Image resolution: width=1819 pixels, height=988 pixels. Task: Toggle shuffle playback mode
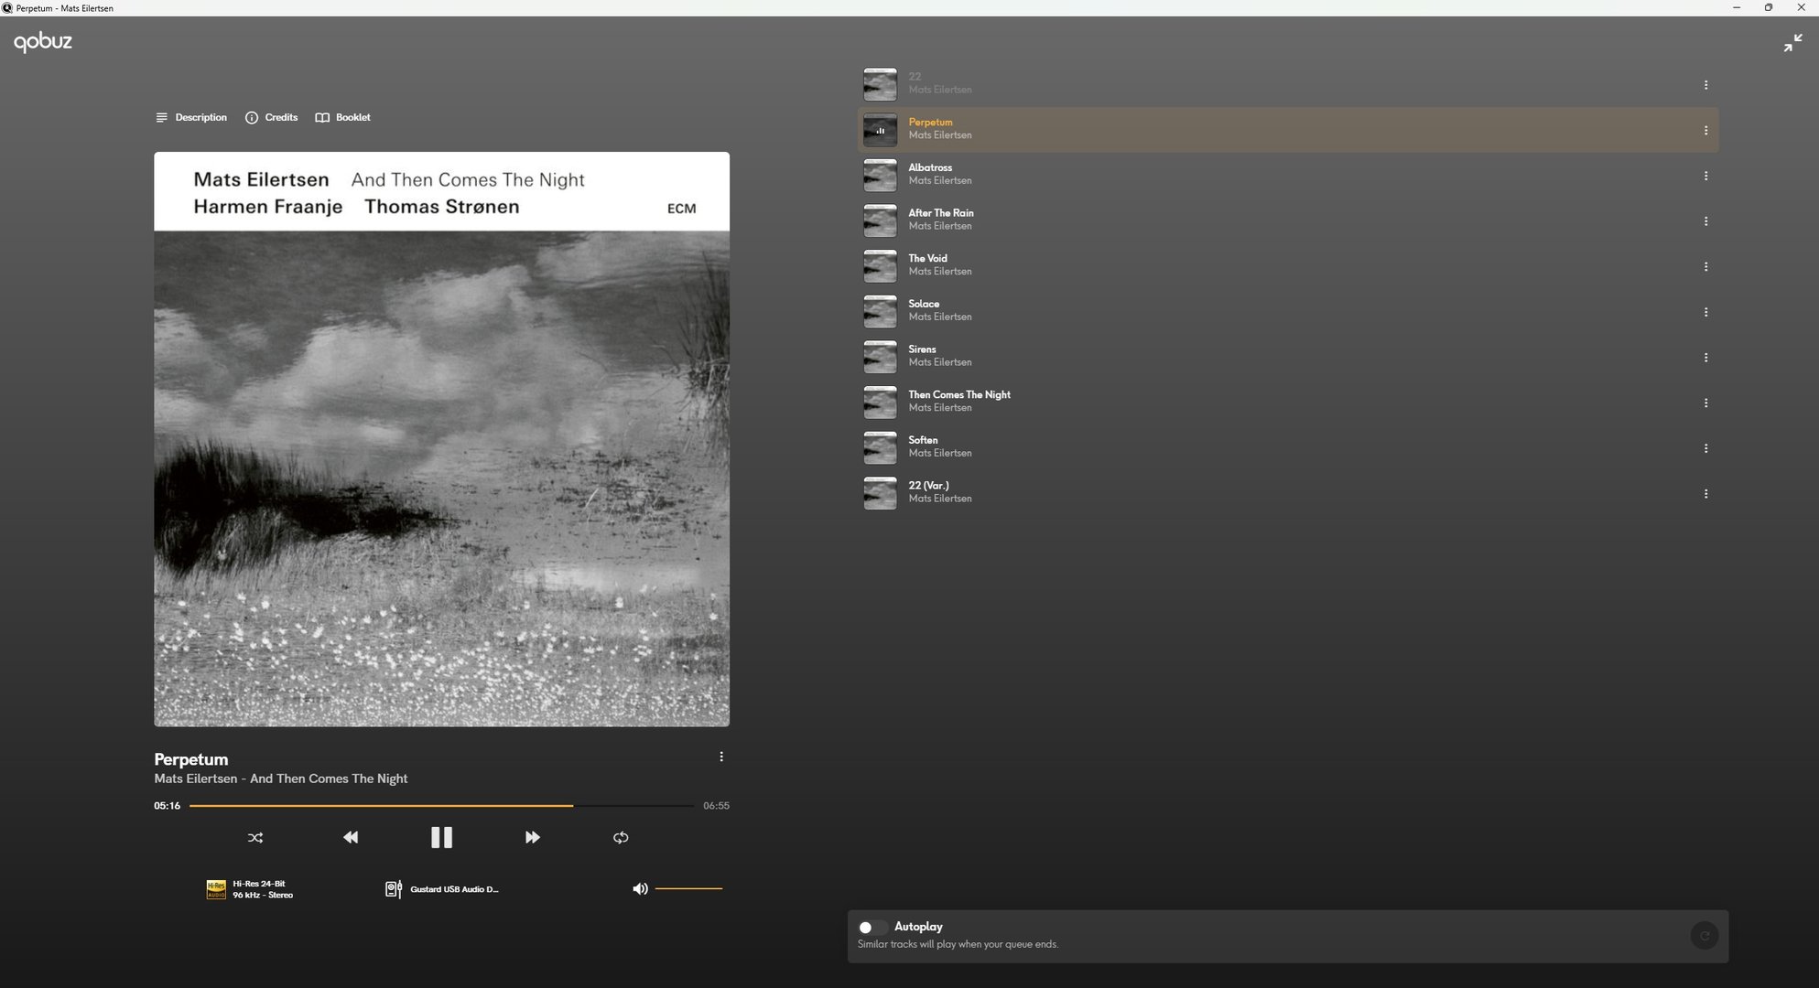(255, 837)
